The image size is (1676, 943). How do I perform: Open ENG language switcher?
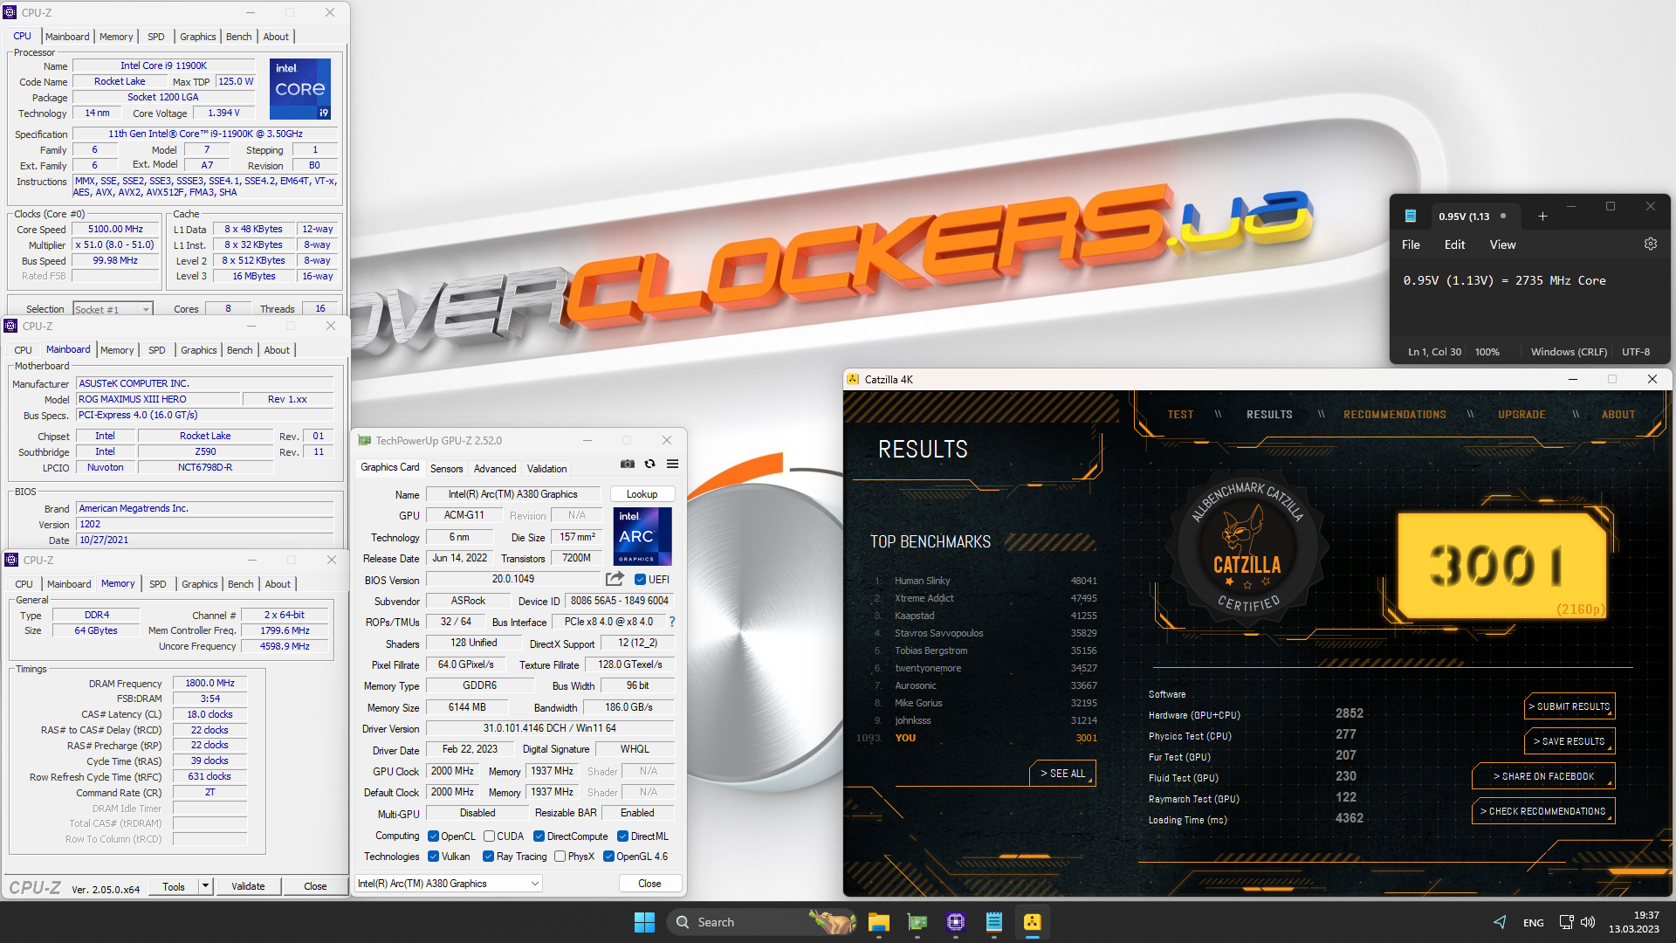1534,923
